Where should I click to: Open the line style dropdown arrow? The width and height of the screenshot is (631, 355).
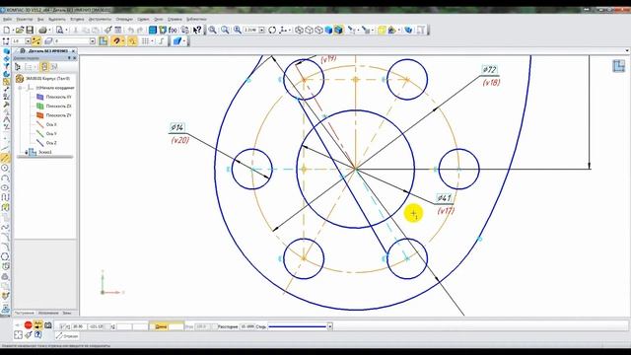click(x=330, y=326)
